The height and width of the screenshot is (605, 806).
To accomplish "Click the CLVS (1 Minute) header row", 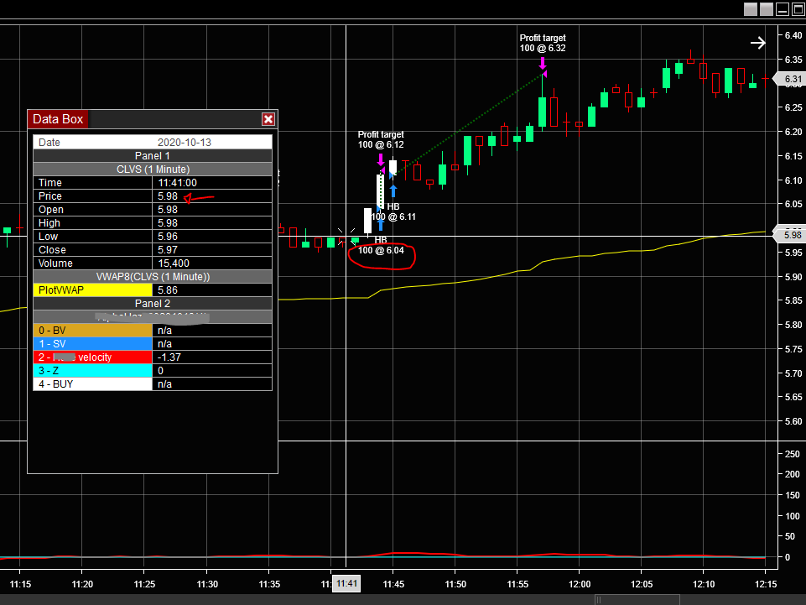I will coord(153,170).
